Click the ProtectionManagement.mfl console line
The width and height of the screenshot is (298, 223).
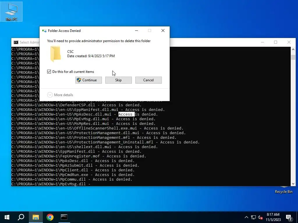pyautogui.click(x=94, y=138)
